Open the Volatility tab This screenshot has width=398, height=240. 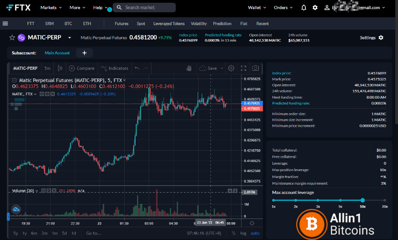[199, 24]
